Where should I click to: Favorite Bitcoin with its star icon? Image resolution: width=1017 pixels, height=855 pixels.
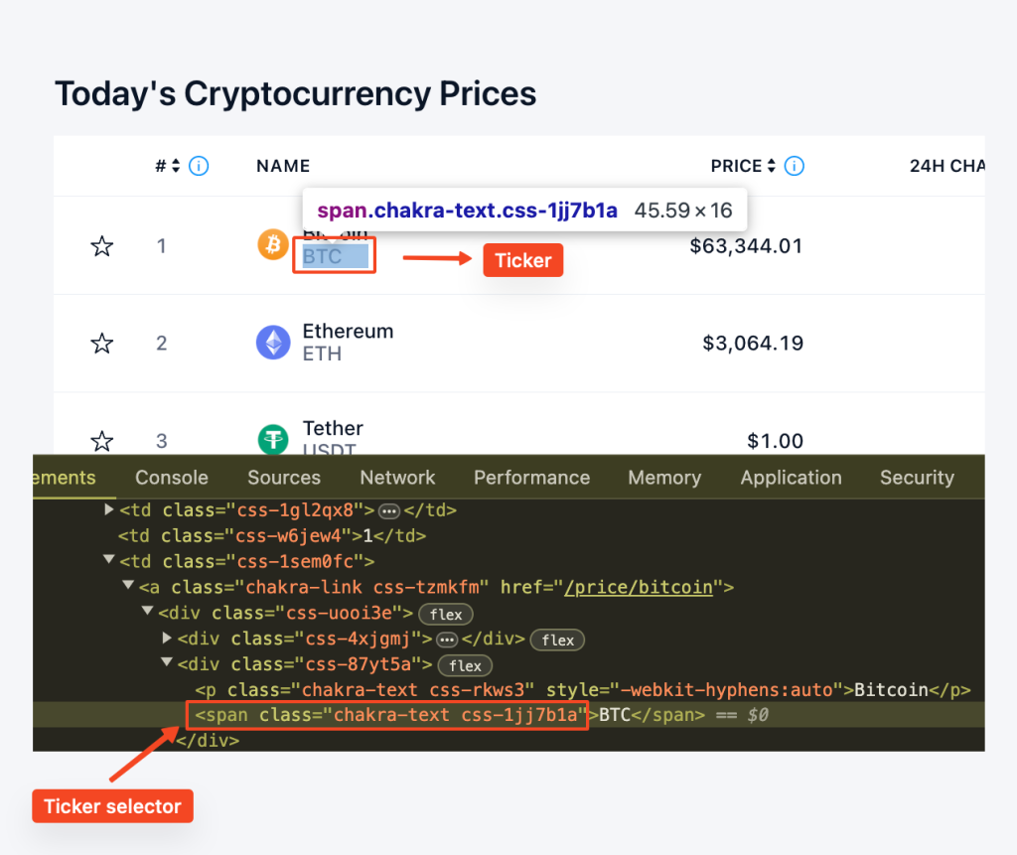pyautogui.click(x=102, y=246)
